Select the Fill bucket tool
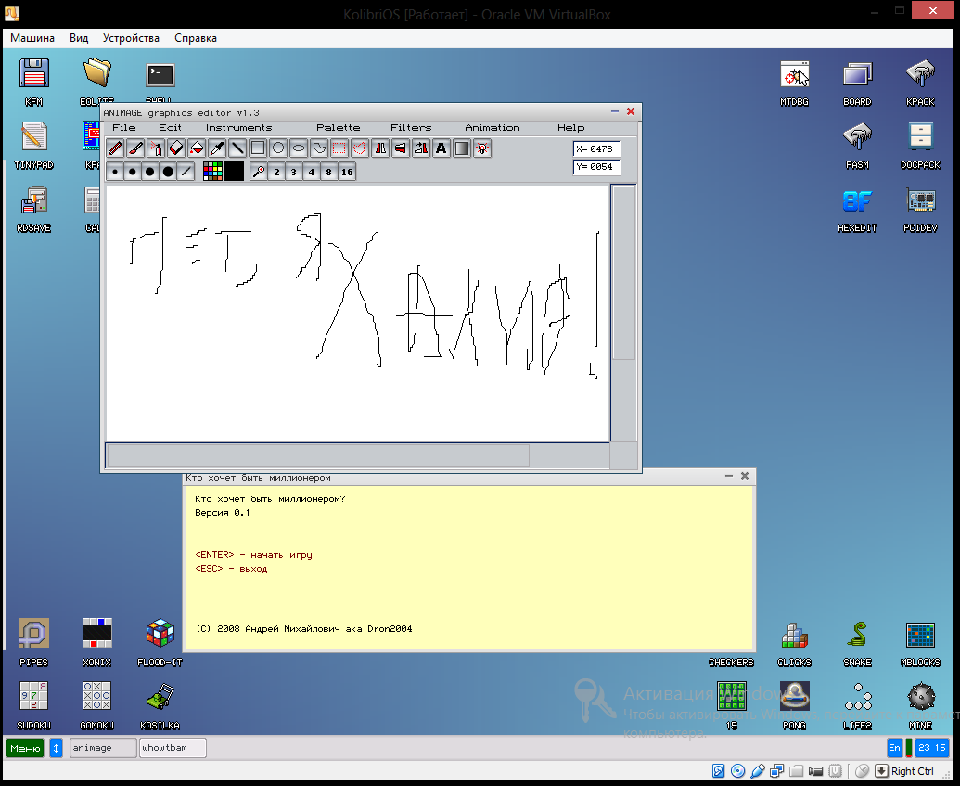The image size is (960, 786). click(197, 148)
